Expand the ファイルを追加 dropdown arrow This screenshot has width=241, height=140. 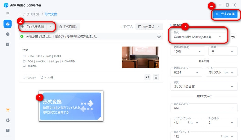pyautogui.click(x=51, y=27)
